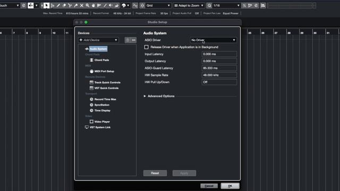
Task: Open the Color tool dropdown arrow
Action: point(128,5)
